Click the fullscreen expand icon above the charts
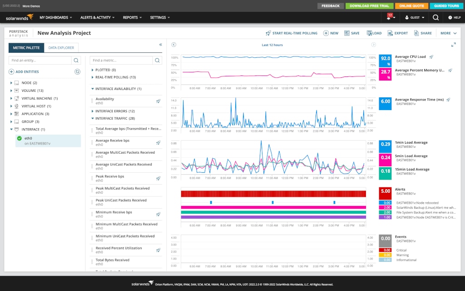 [x=453, y=45]
